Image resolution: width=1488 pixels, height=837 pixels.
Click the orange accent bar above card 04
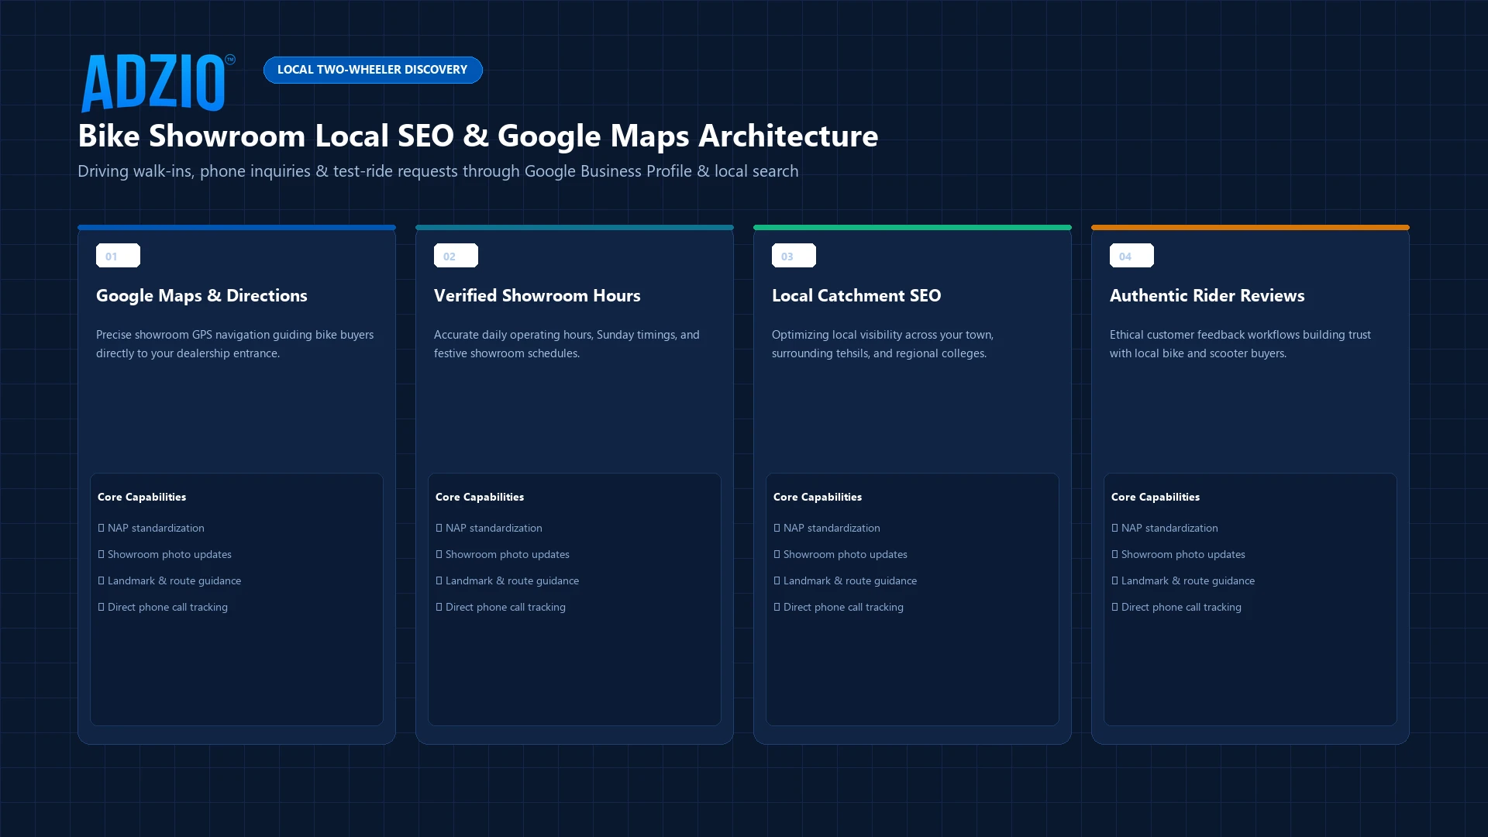[1250, 227]
